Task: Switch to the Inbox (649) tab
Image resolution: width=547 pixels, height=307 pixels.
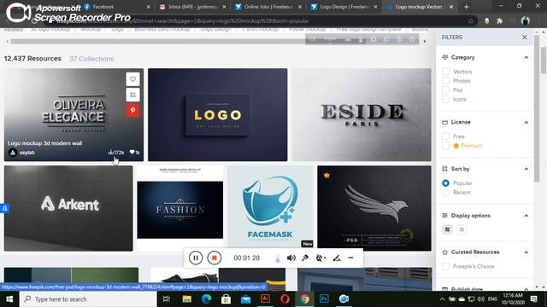Action: pyautogui.click(x=193, y=7)
